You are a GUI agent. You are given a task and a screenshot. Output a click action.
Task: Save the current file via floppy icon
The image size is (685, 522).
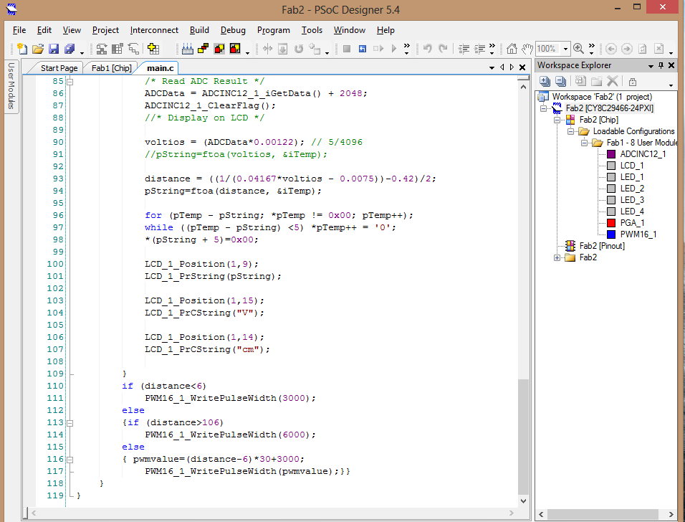click(54, 49)
